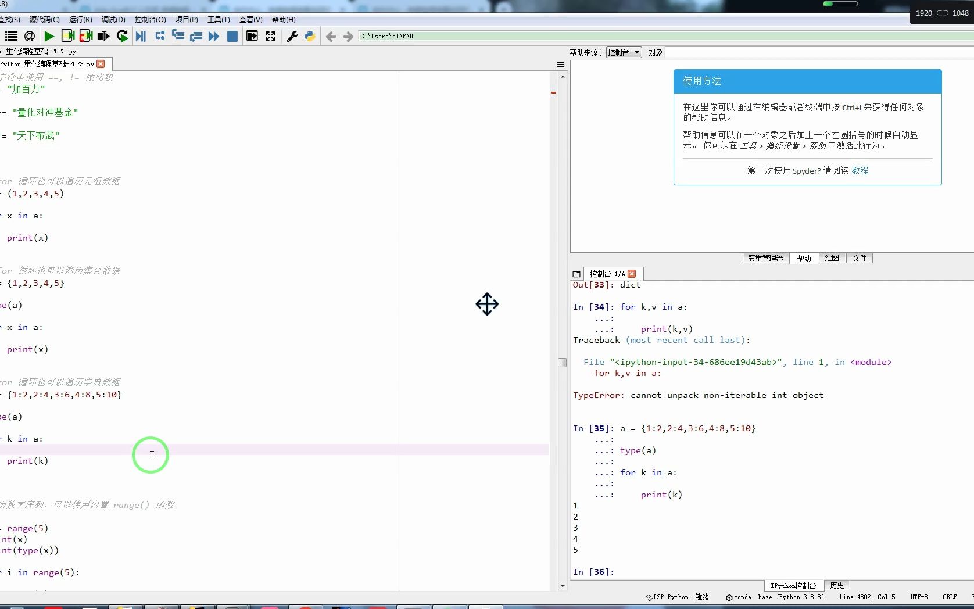The width and height of the screenshot is (974, 609).
Task: Click the Maximize current pane icon
Action: (252, 36)
